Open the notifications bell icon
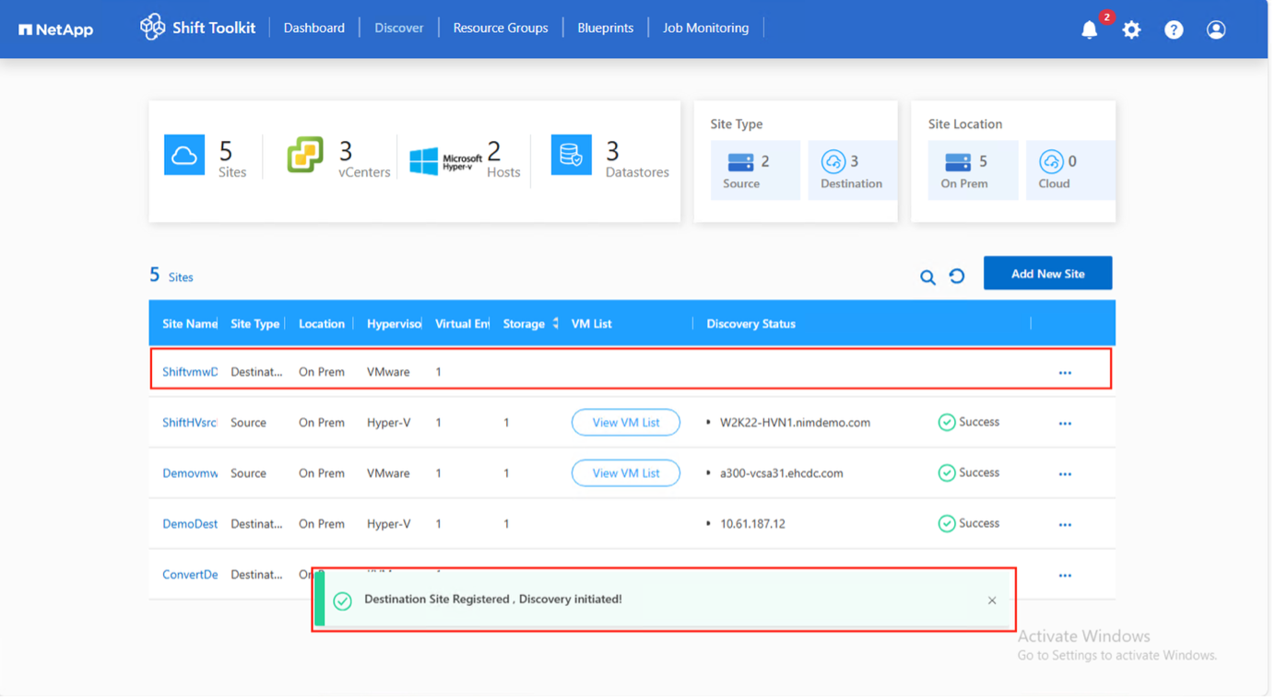The image size is (1276, 700). point(1089,29)
